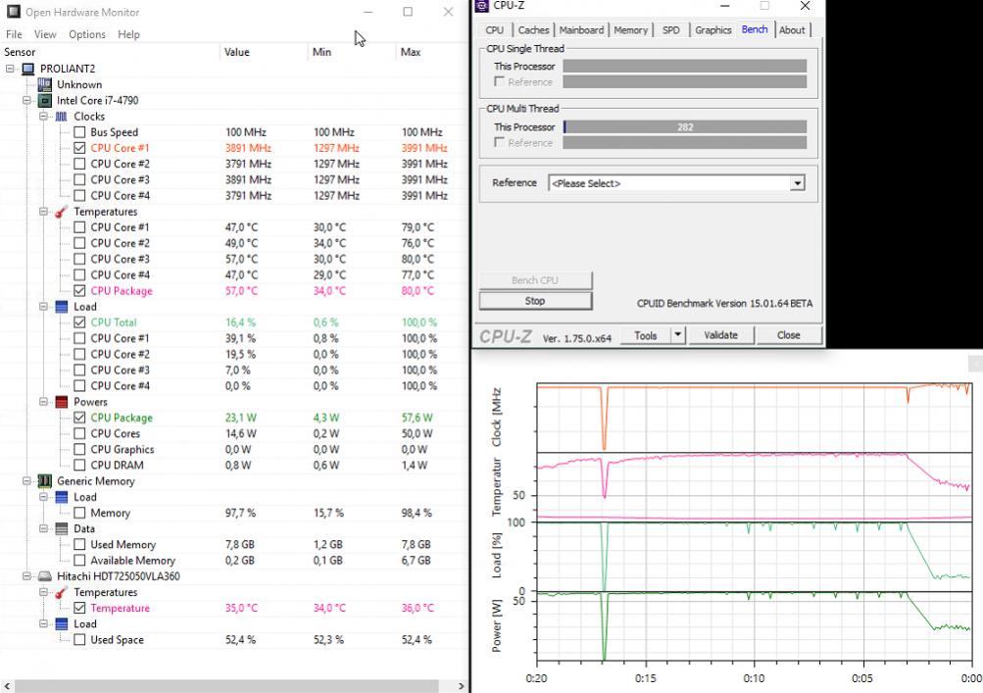Check the CPU Core #2 clock checkbox

pyautogui.click(x=79, y=164)
